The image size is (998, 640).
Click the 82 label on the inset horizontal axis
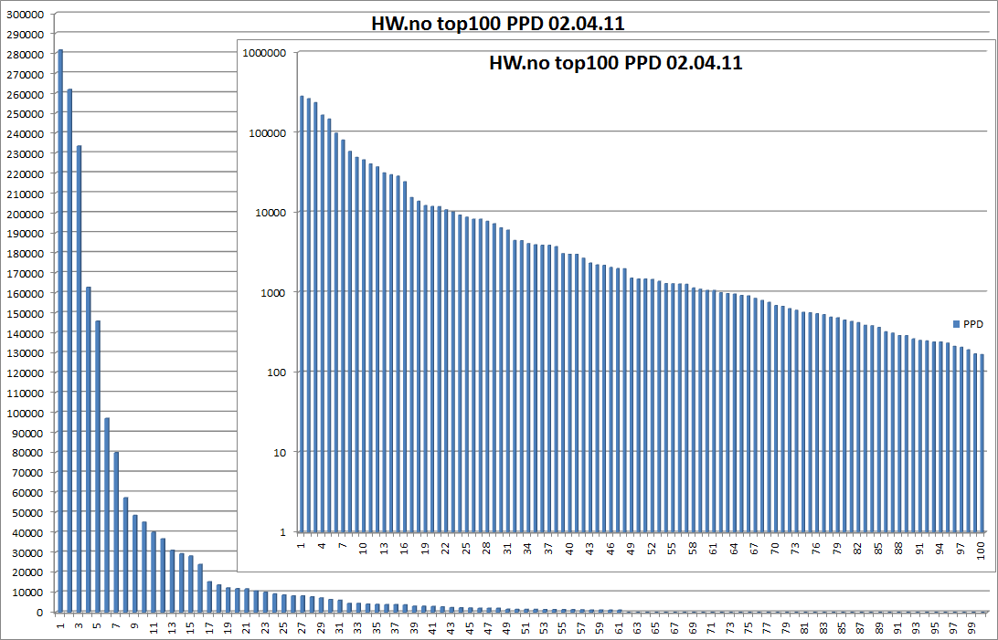858,549
